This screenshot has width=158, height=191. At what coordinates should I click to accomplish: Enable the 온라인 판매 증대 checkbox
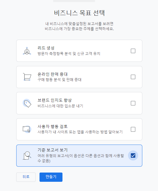click(133, 77)
